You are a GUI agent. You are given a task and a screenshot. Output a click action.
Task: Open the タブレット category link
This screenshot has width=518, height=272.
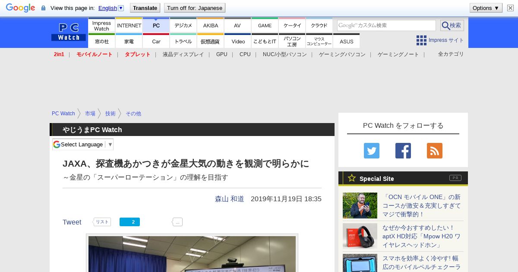(138, 54)
